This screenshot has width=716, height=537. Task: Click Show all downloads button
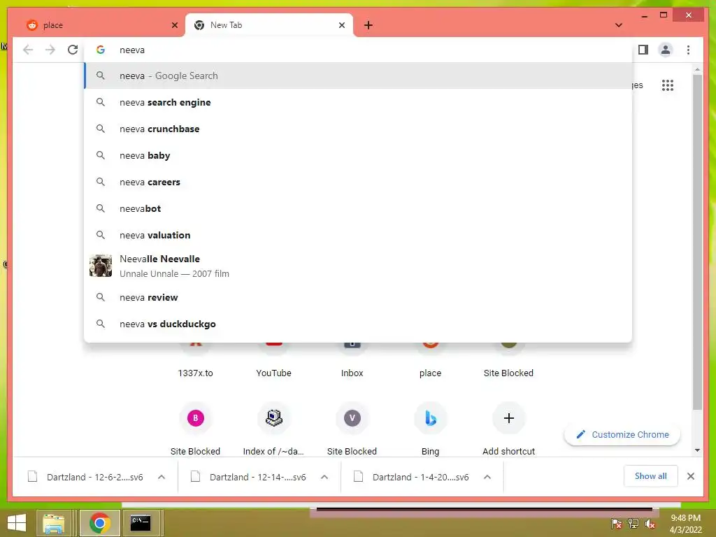(x=650, y=476)
